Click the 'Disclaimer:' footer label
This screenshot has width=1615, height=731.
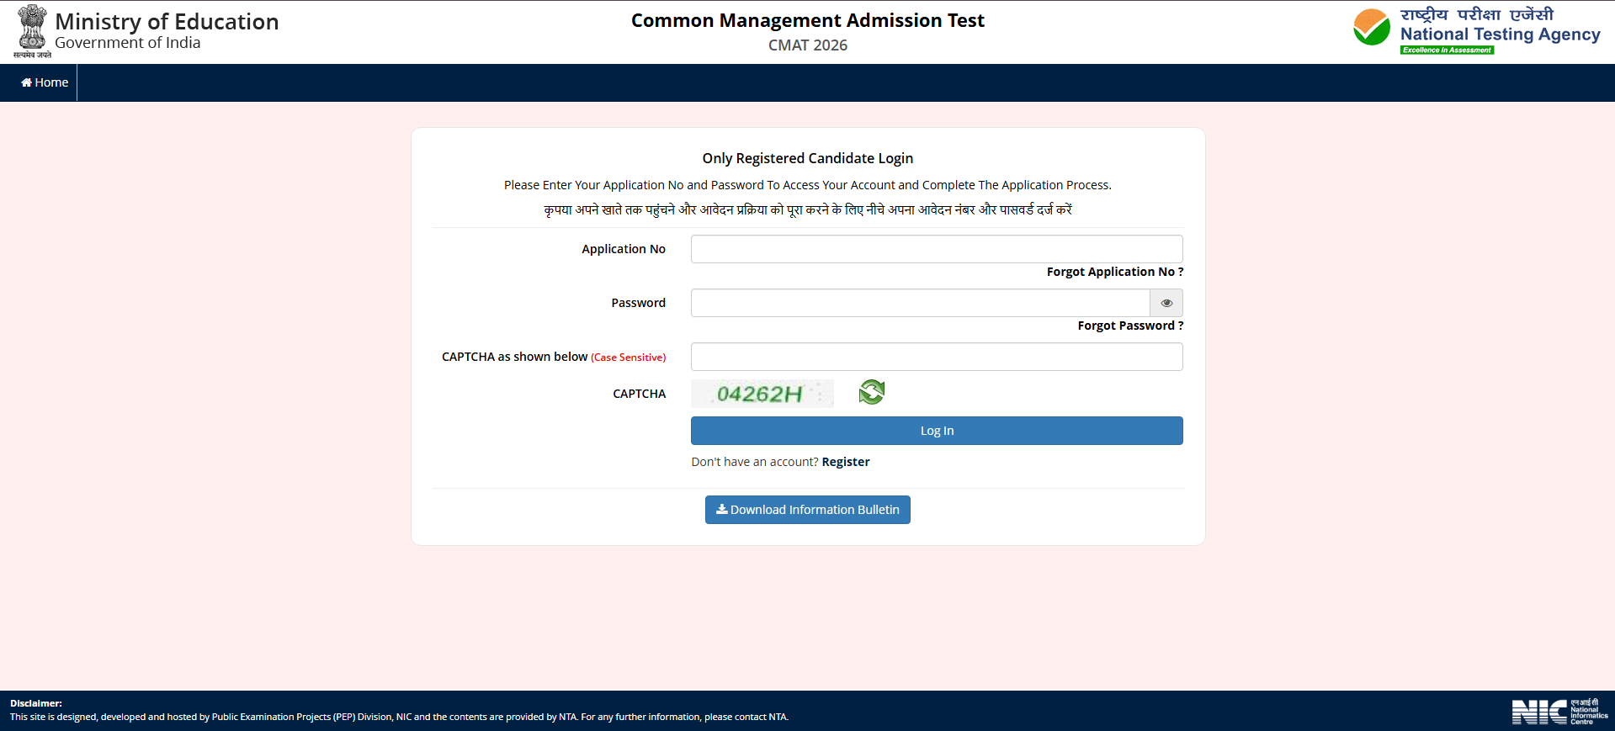pyautogui.click(x=36, y=703)
